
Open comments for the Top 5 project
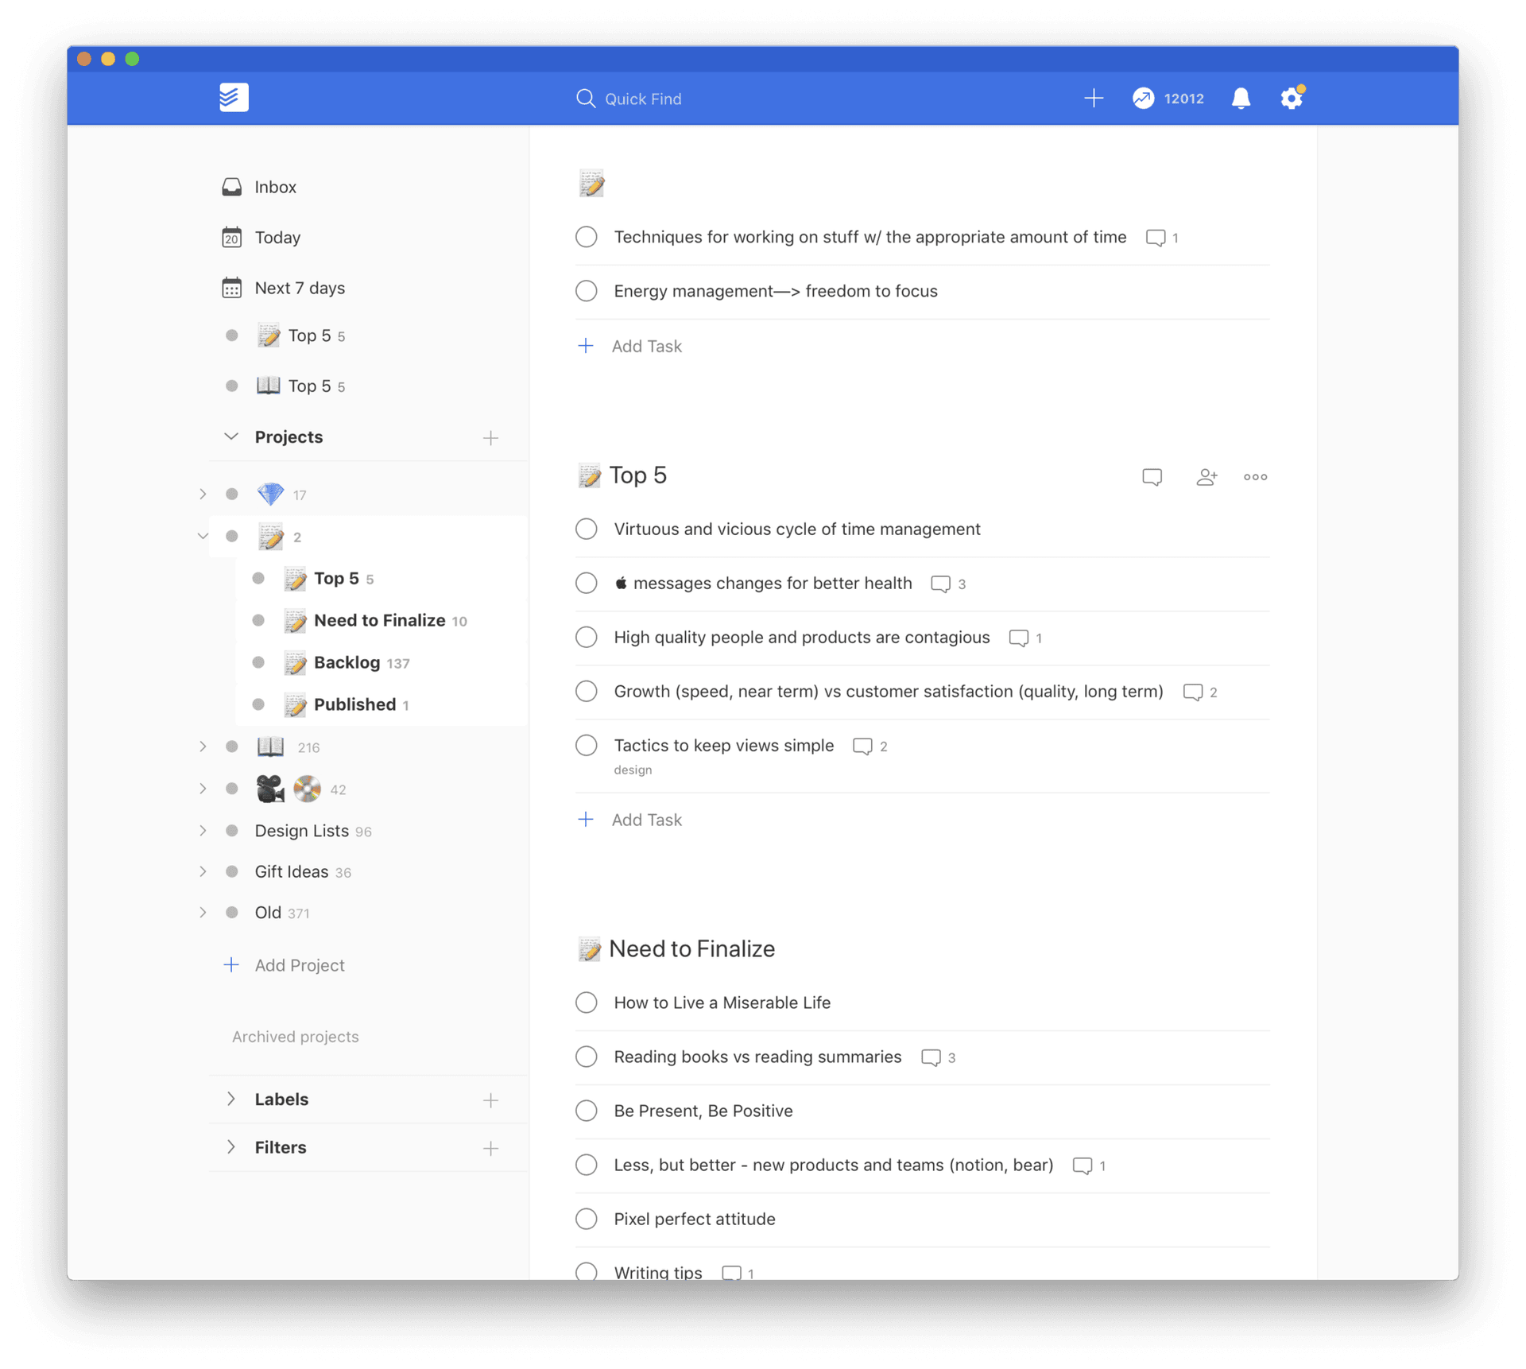point(1152,477)
